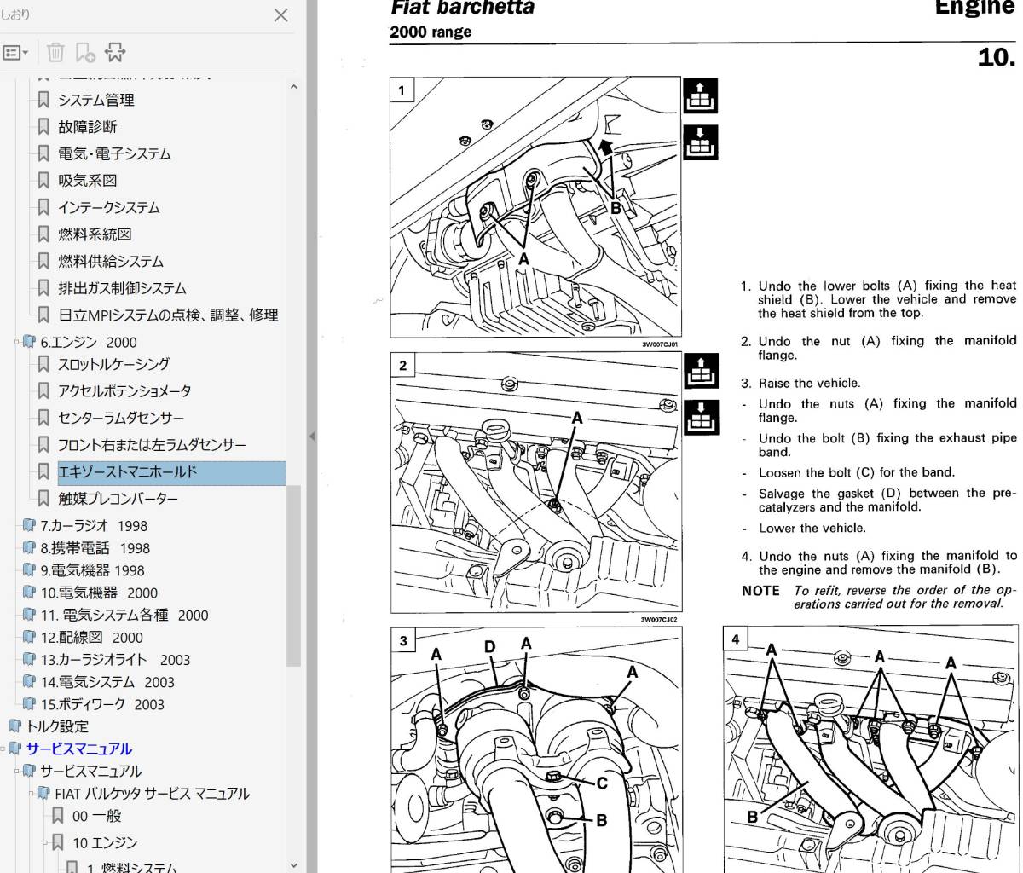1023x873 pixels.
Task: Open the bookmarks options menu
Action: [x=14, y=53]
